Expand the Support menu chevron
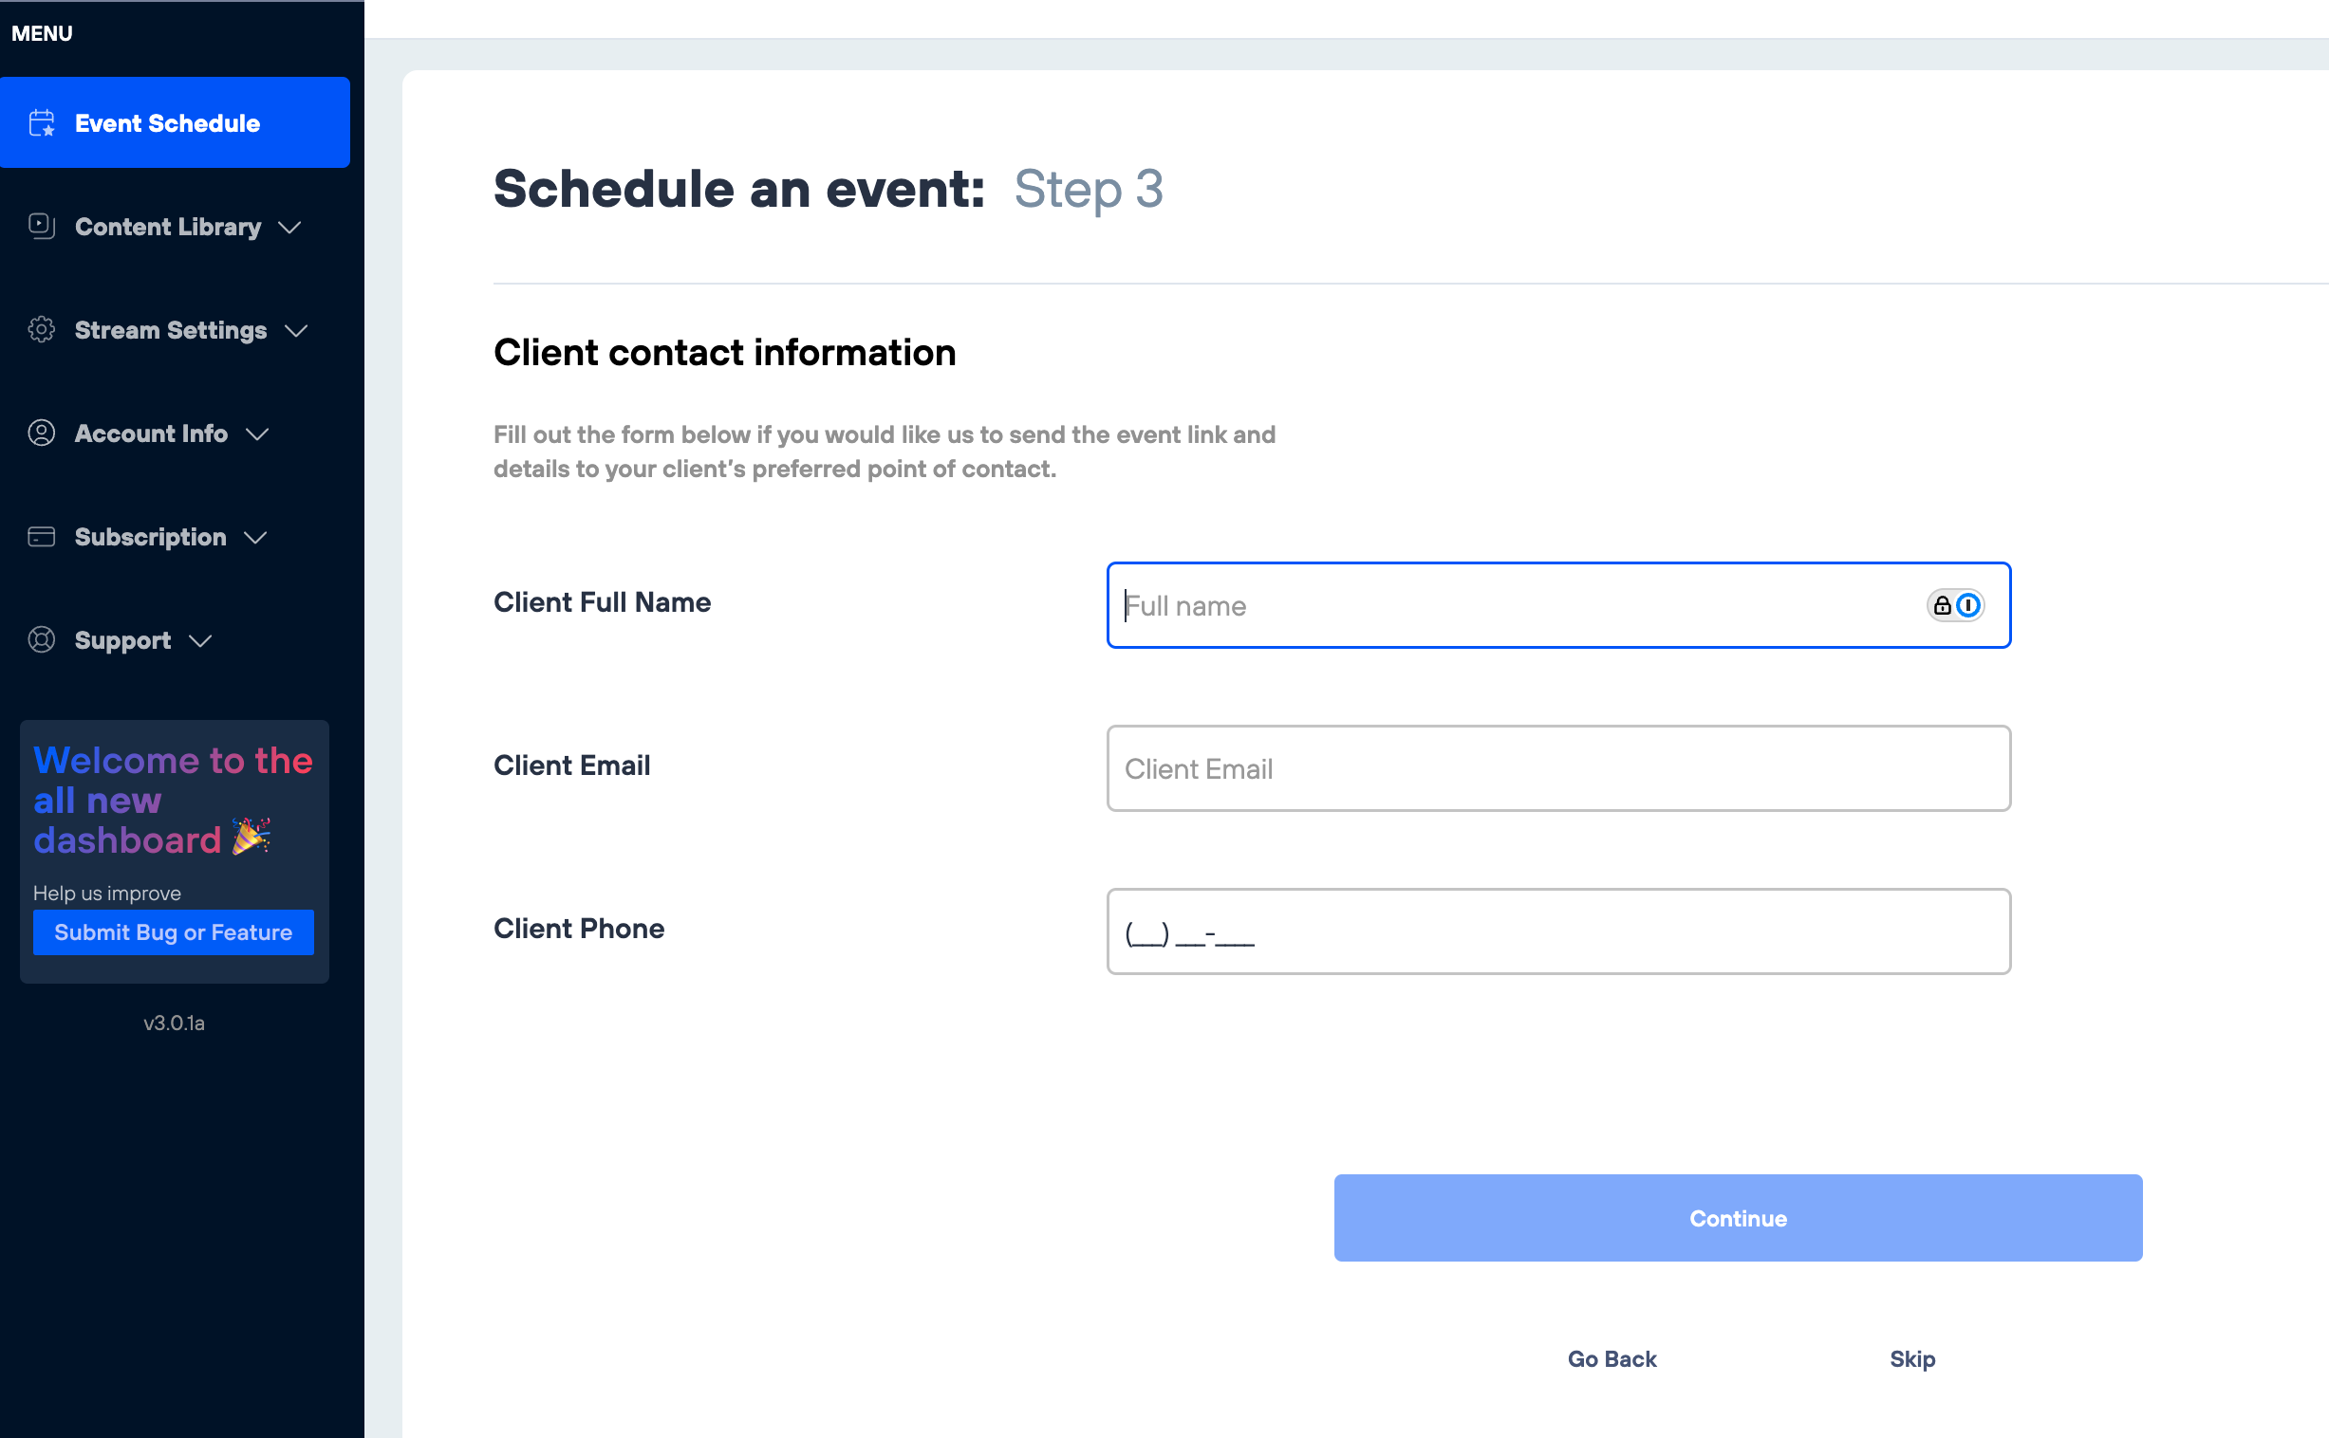 [x=200, y=641]
